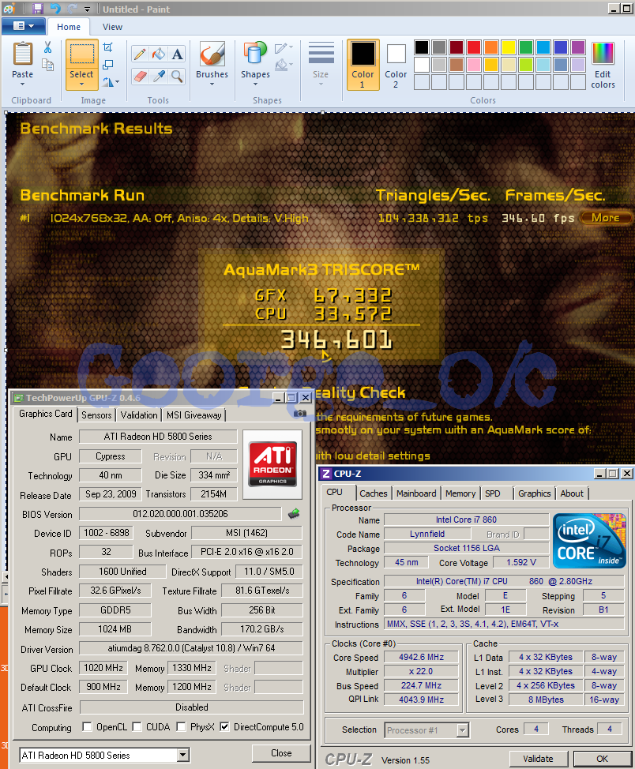
Task: Click the Cut scissors icon
Action: [x=47, y=47]
